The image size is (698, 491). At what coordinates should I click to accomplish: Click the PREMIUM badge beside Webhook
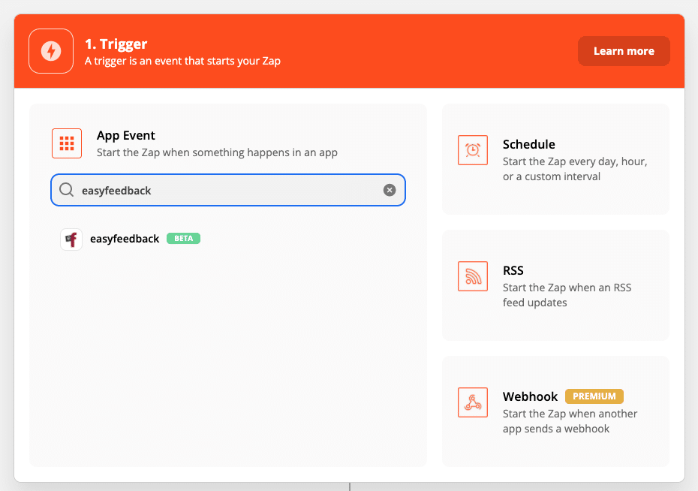(x=594, y=396)
